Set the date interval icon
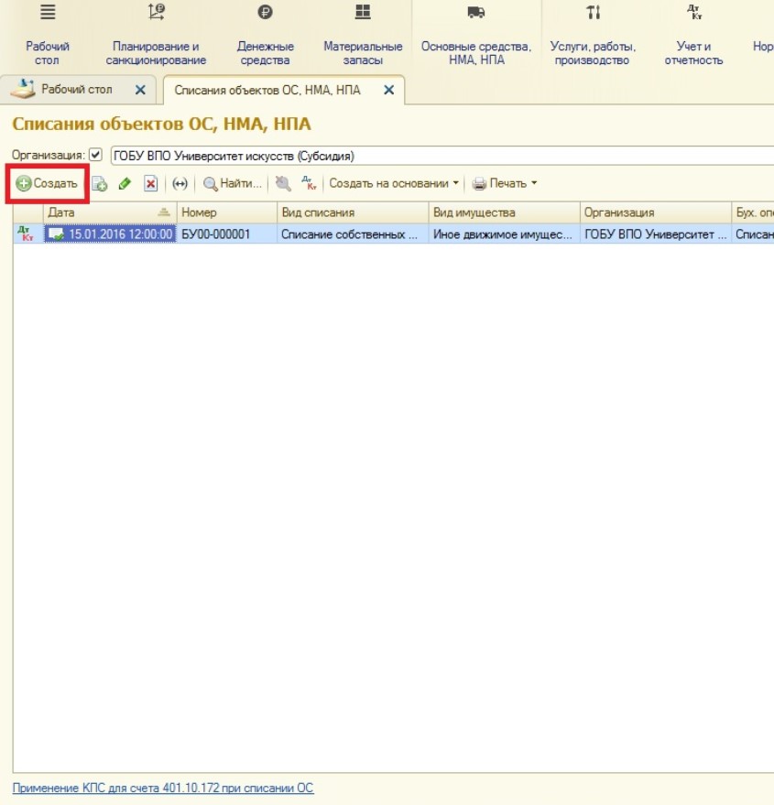Viewport: 774px width, 805px height. (x=180, y=183)
